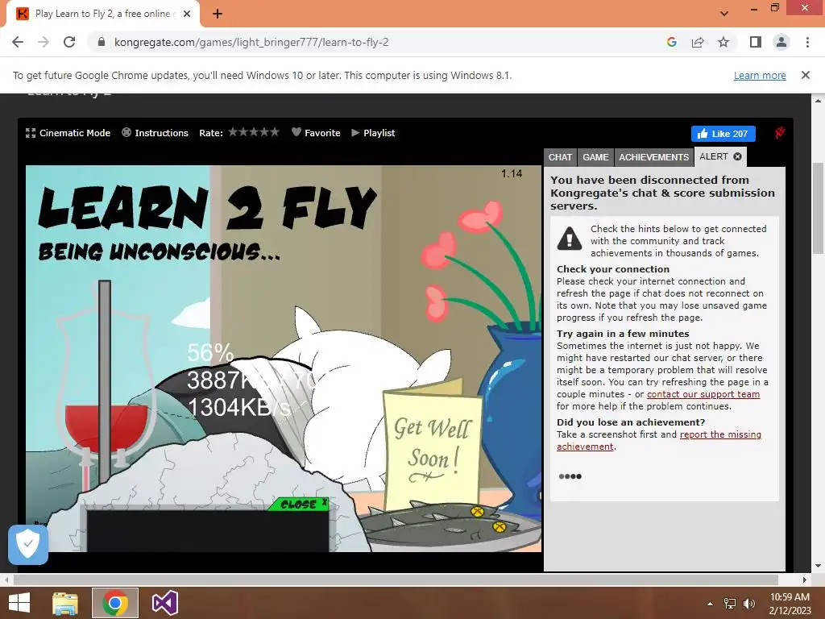825x619 pixels.
Task: Open browser side panel
Action: [756, 42]
